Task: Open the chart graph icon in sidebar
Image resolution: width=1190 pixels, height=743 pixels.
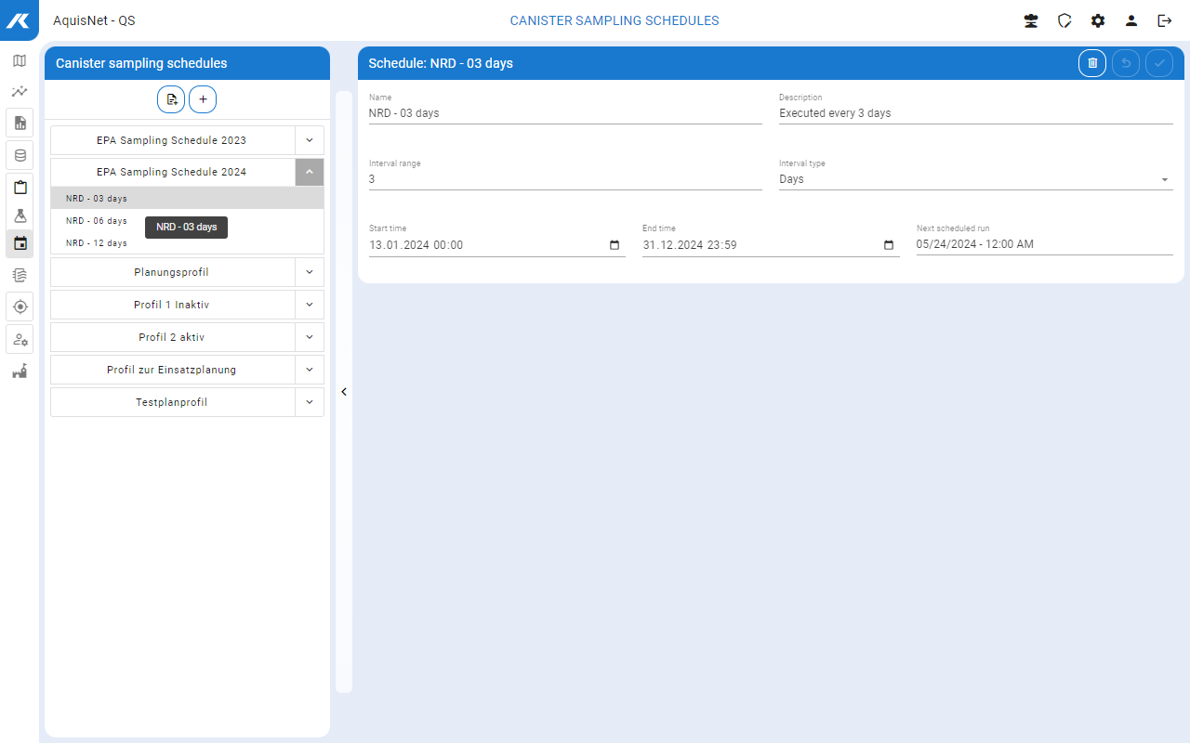Action: [20, 92]
